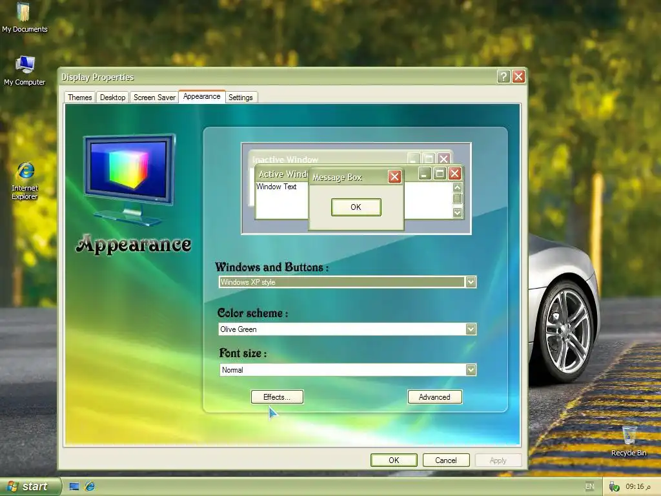
Task: Click the preview Message Box OK button
Action: 356,207
